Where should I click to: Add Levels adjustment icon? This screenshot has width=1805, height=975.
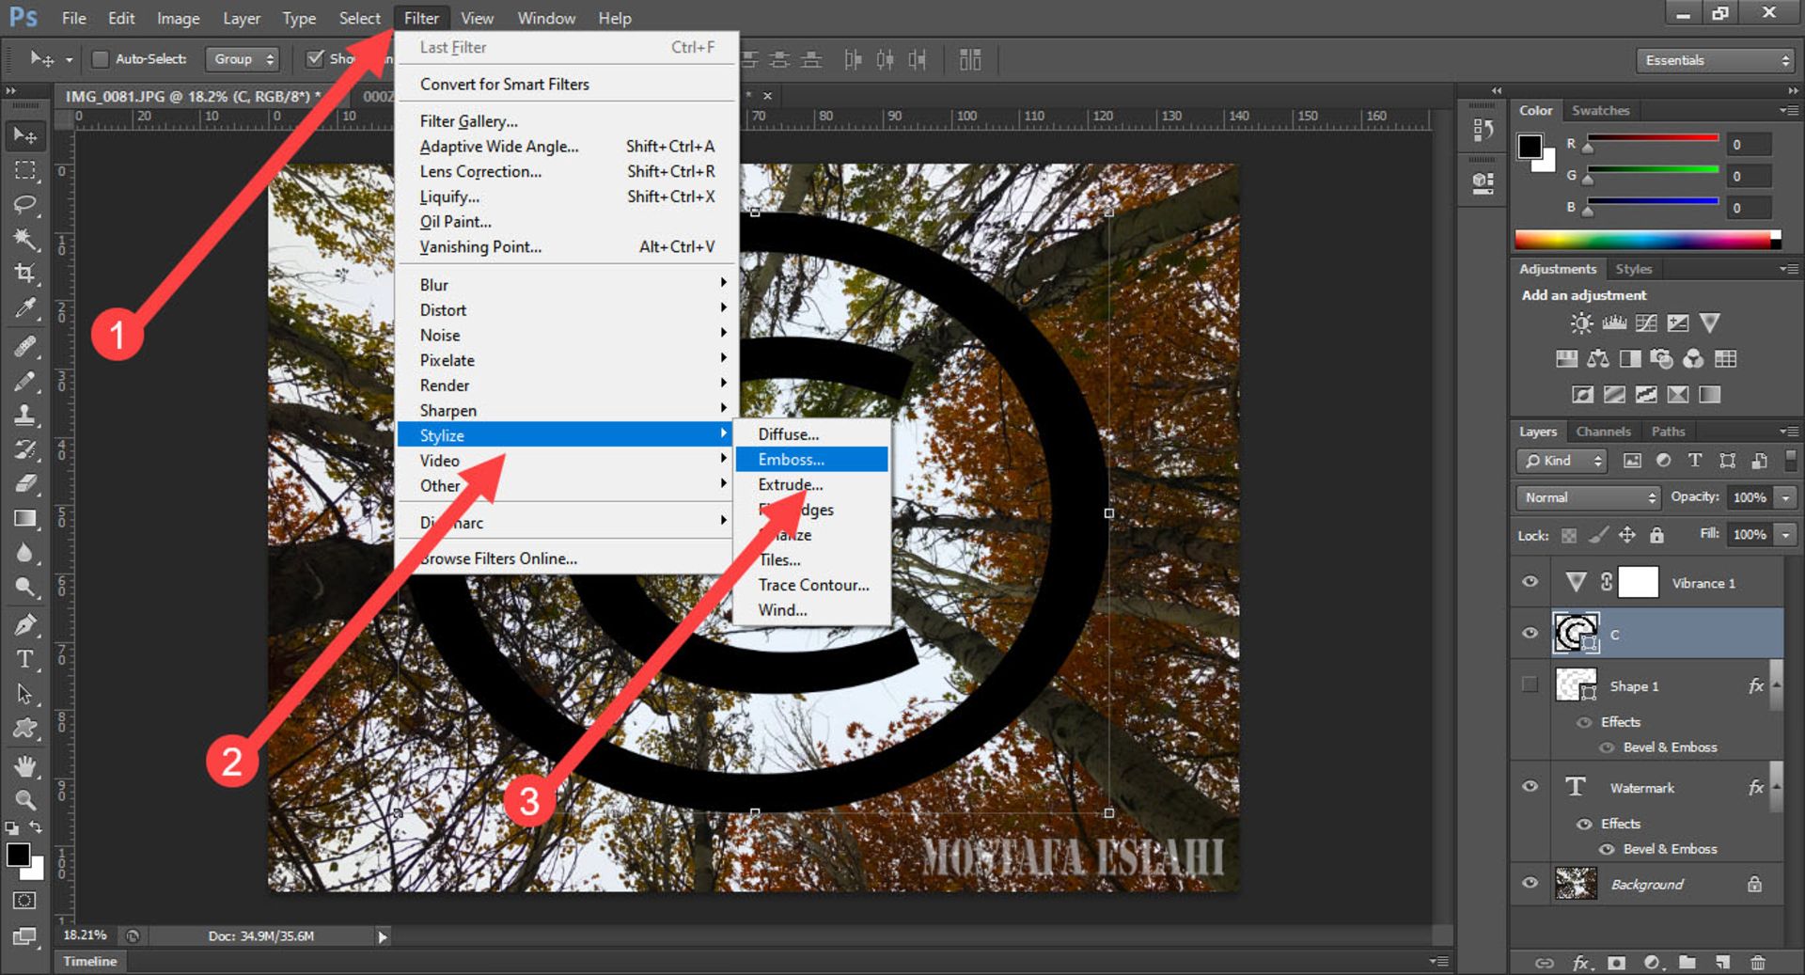click(1614, 323)
